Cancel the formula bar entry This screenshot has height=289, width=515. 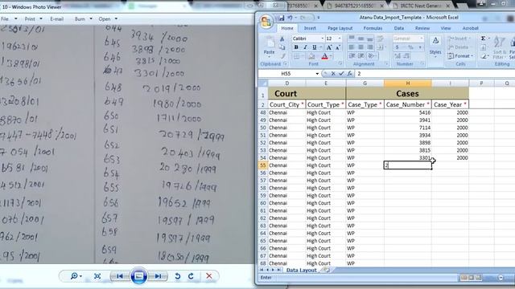pyautogui.click(x=333, y=74)
